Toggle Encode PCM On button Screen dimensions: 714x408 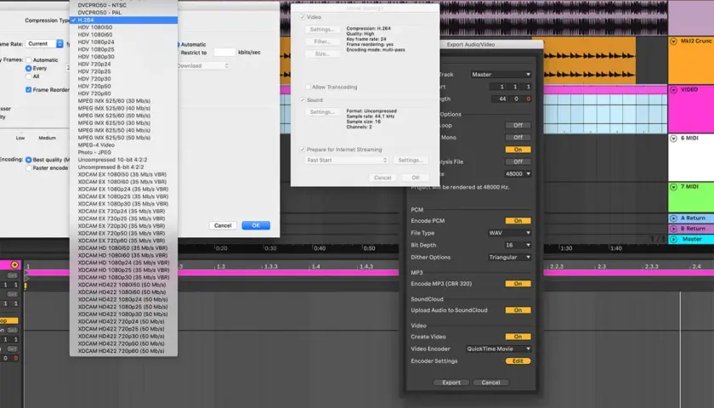(x=518, y=221)
